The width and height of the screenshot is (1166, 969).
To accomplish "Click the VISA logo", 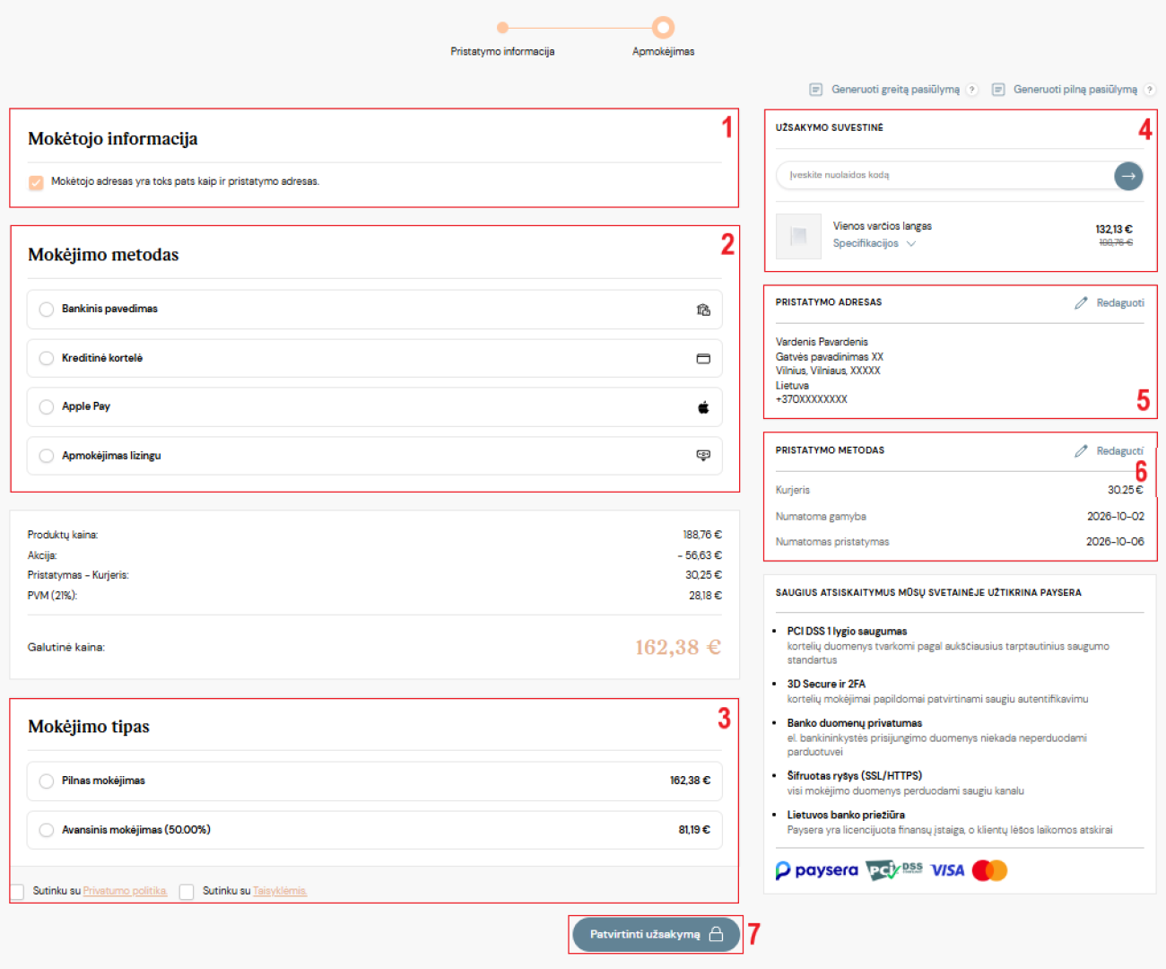I will 947,870.
